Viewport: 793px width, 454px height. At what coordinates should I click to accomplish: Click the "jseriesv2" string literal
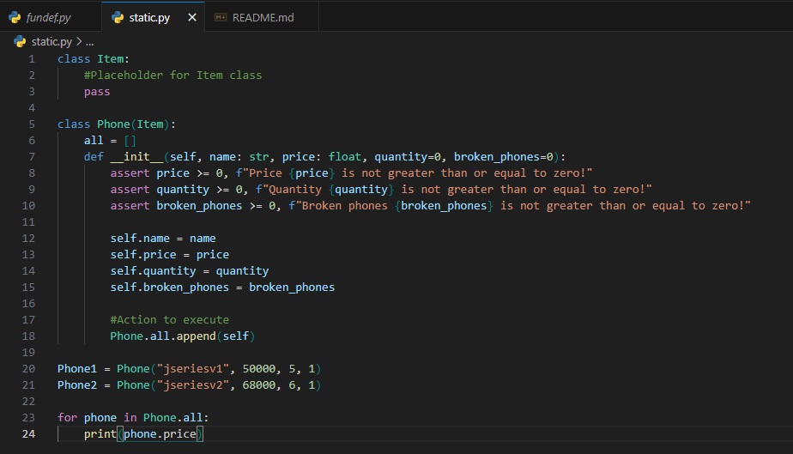193,384
